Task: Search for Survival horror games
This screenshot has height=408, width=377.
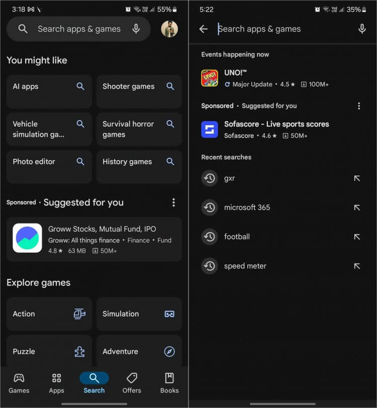Action: [139, 129]
